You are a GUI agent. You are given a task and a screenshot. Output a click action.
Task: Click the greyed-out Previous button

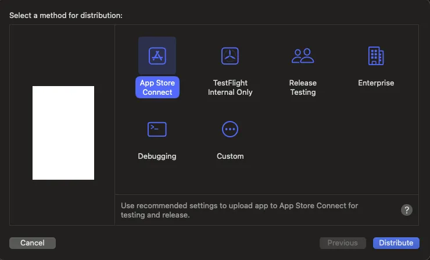coord(342,243)
